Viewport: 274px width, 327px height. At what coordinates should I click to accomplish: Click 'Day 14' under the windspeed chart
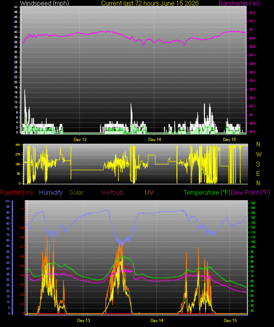(154, 139)
